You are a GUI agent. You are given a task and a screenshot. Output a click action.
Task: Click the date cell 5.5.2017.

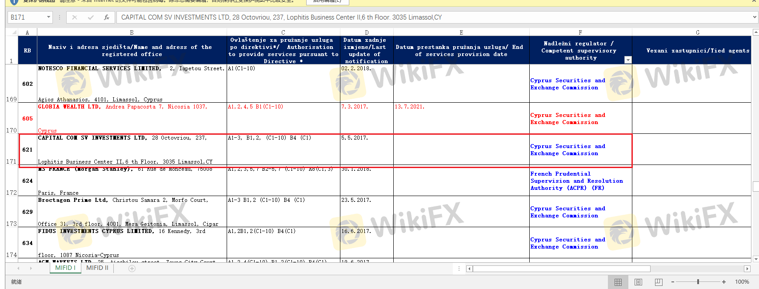[x=367, y=149]
